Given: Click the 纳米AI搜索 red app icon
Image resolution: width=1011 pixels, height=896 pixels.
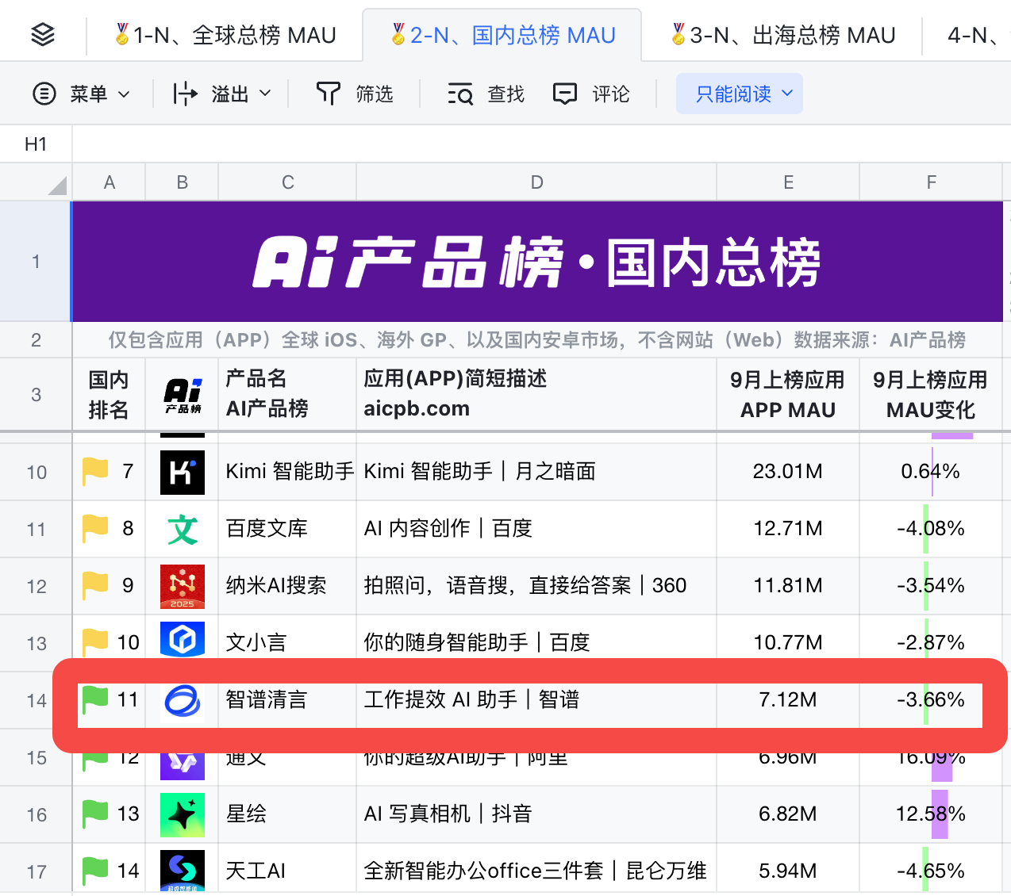Looking at the screenshot, I should [x=182, y=586].
